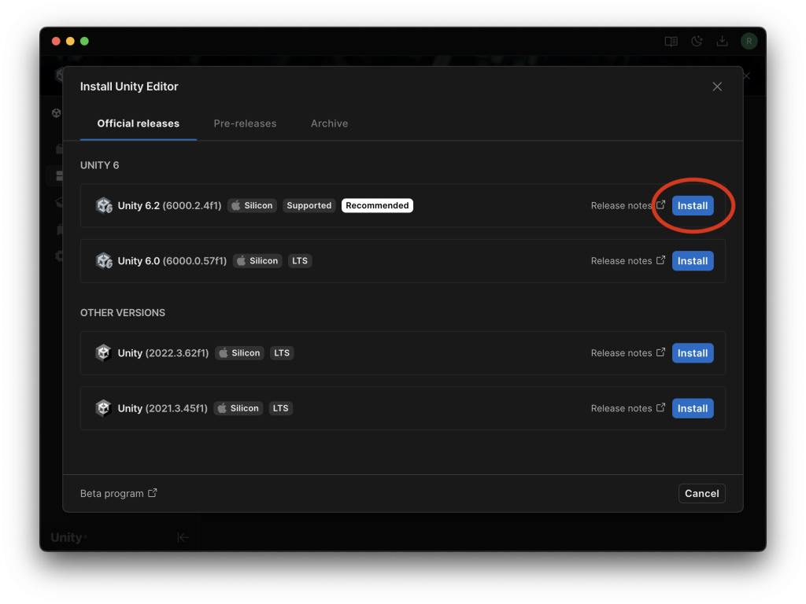Click the macOS green zoom window button
The image size is (806, 604).
point(85,41)
